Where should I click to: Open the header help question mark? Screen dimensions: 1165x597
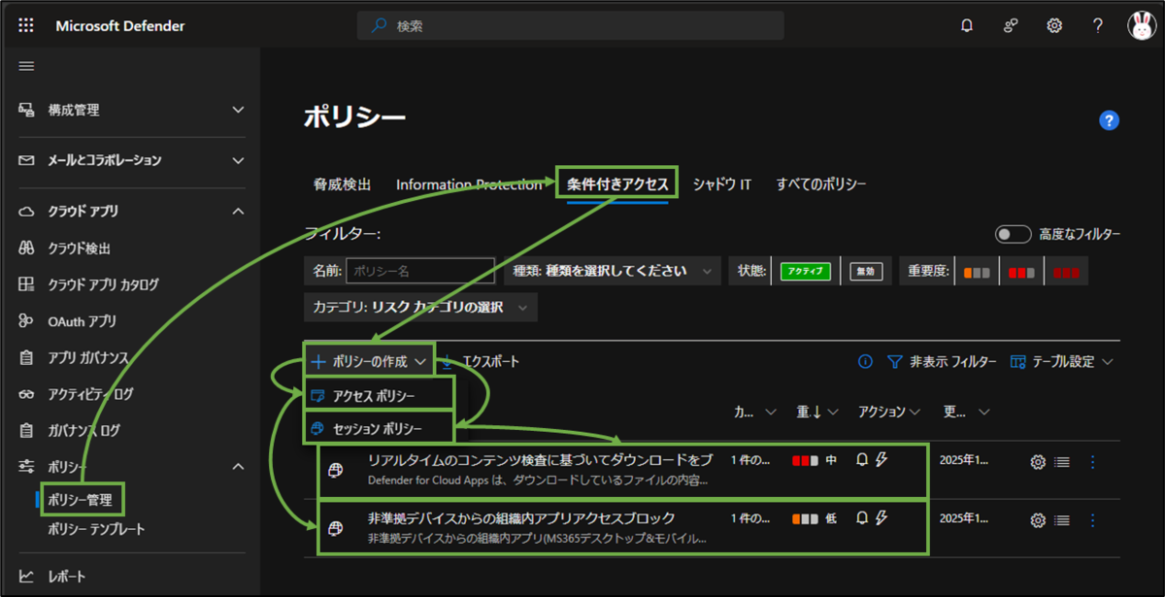[x=1098, y=26]
